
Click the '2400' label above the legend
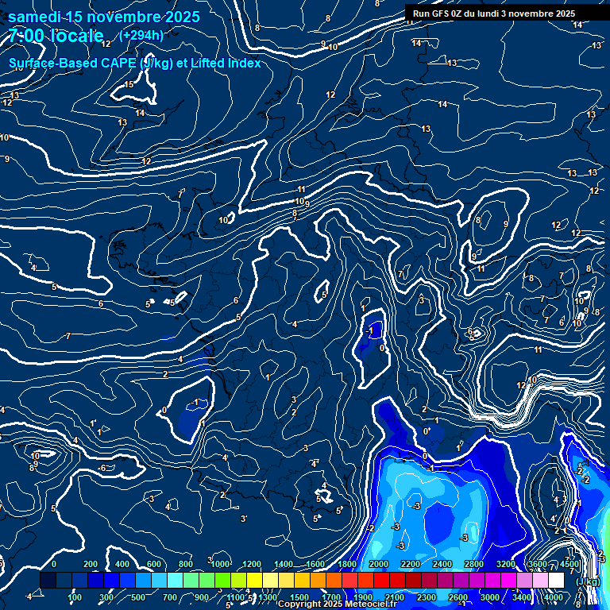tap(442, 564)
